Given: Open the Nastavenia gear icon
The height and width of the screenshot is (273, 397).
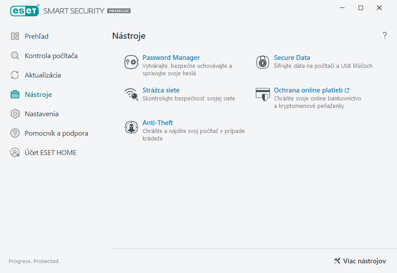Looking at the screenshot, I should tap(15, 114).
